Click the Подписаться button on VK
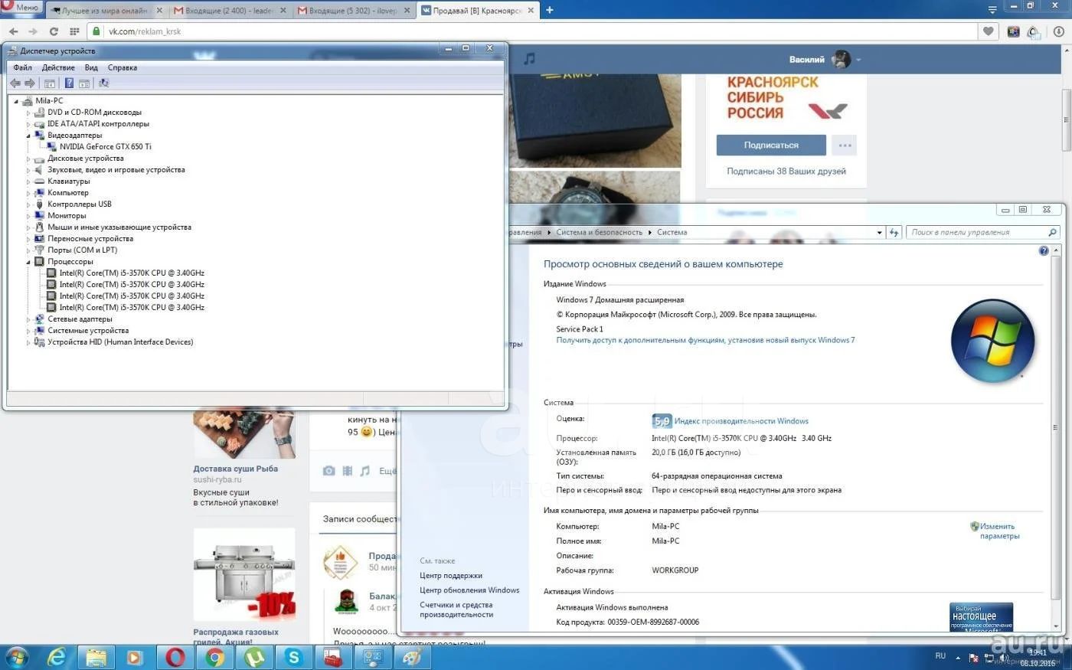Screen dimensions: 1072x670 coord(771,145)
